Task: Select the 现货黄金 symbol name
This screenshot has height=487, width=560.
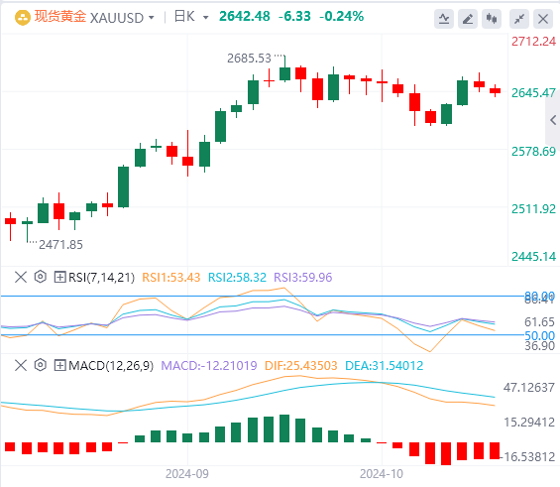Action: pyautogui.click(x=60, y=17)
